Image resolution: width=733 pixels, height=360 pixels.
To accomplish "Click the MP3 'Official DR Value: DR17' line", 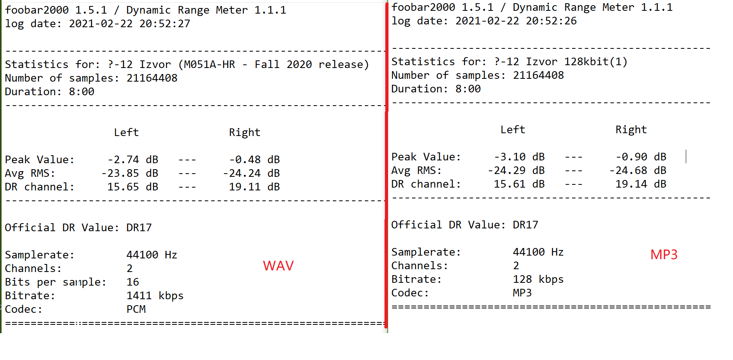I will (465, 225).
